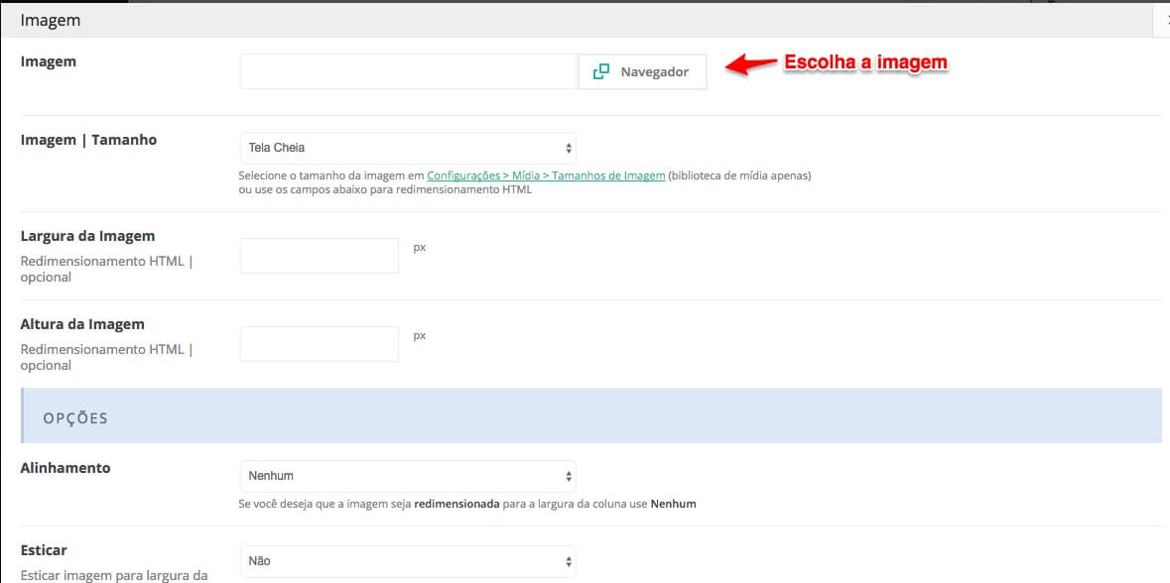Screen dimensions: 1170x583
Task: Click the Esticar field label
Action: coord(44,549)
